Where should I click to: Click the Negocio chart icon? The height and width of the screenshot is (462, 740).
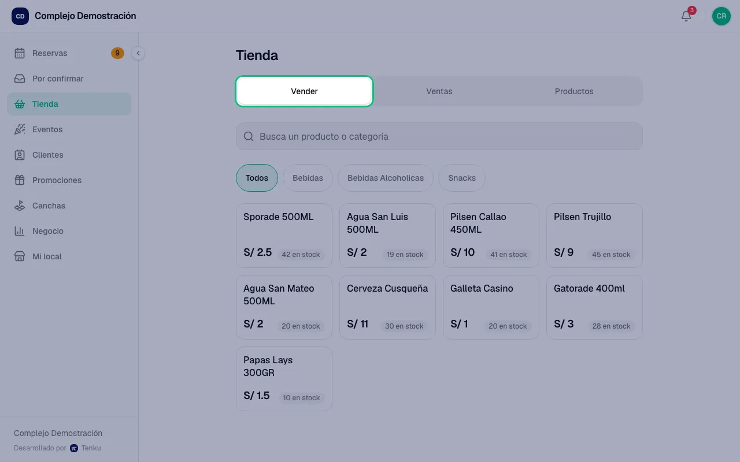[x=20, y=231]
